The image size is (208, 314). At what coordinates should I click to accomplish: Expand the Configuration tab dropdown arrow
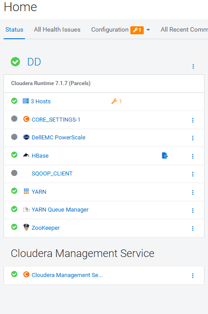(x=148, y=30)
